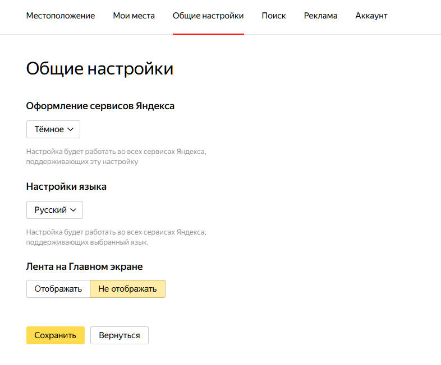Open the Реклама settings tab
441x365 pixels.
pyautogui.click(x=320, y=16)
